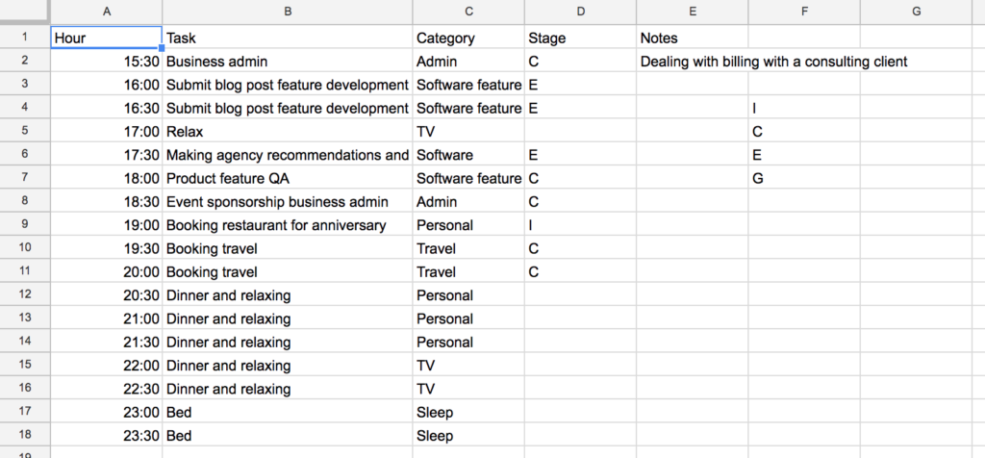Select column E header
Image resolution: width=985 pixels, height=458 pixels.
coord(693,12)
